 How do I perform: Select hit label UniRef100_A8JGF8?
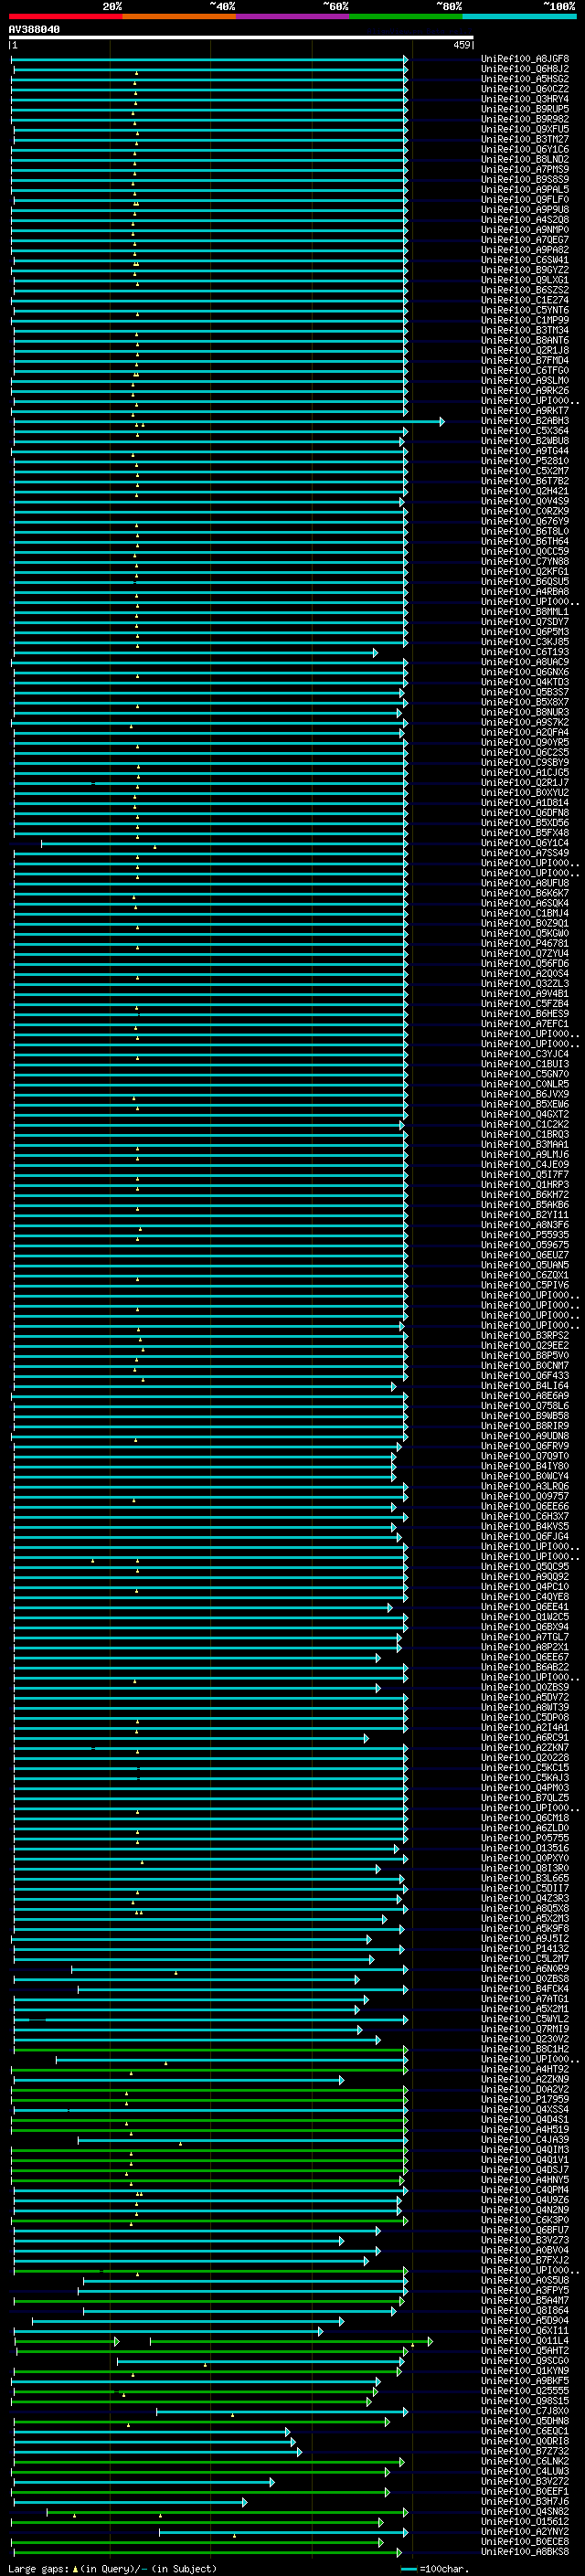coord(525,59)
